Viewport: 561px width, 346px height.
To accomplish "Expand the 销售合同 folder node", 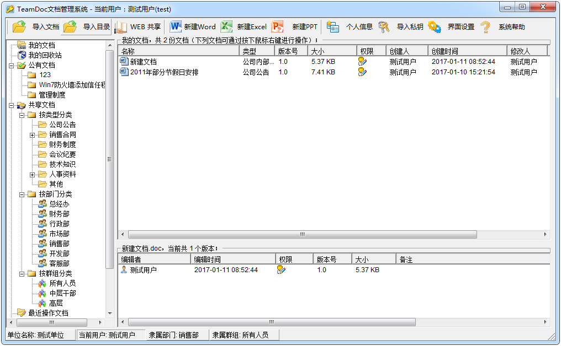I will click(33, 135).
